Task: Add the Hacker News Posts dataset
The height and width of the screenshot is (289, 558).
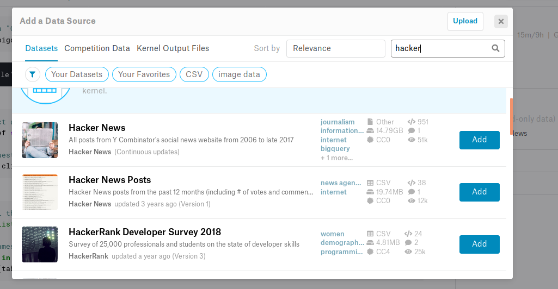Action: tap(480, 192)
